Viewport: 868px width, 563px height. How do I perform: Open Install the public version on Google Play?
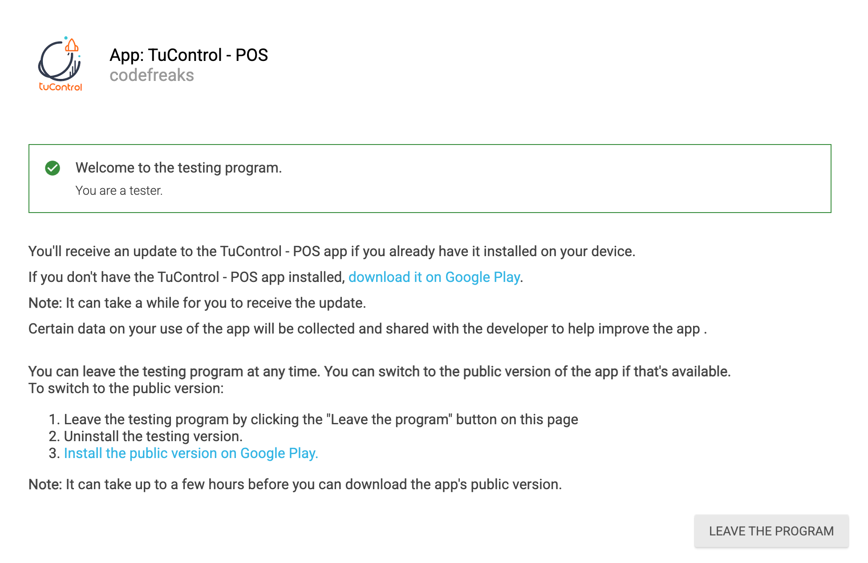[191, 453]
